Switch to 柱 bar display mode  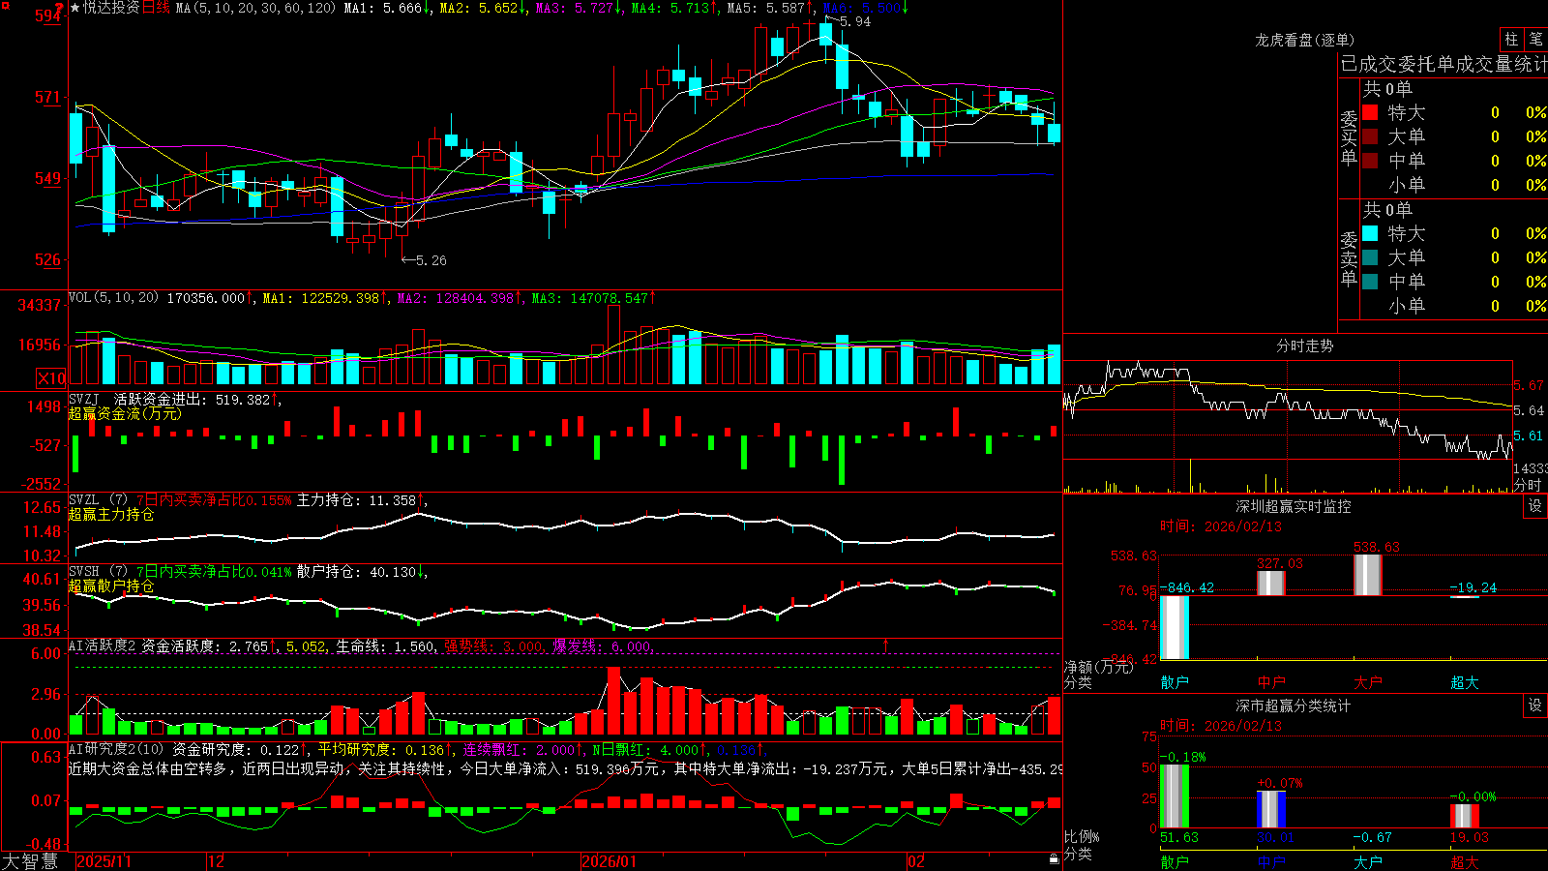(1511, 39)
